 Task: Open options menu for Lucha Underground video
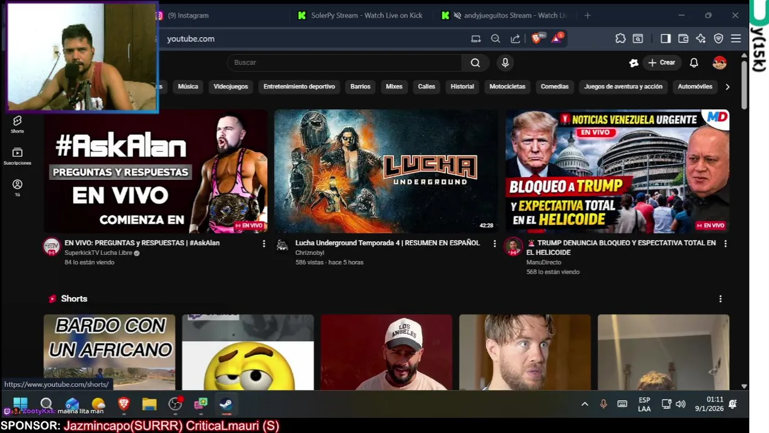495,244
